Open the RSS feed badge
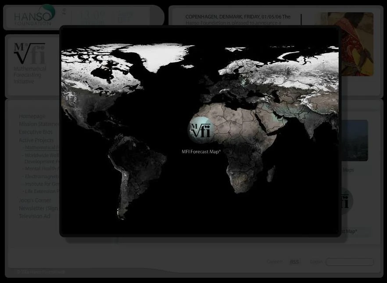This screenshot has width=387, height=283. pyautogui.click(x=294, y=262)
